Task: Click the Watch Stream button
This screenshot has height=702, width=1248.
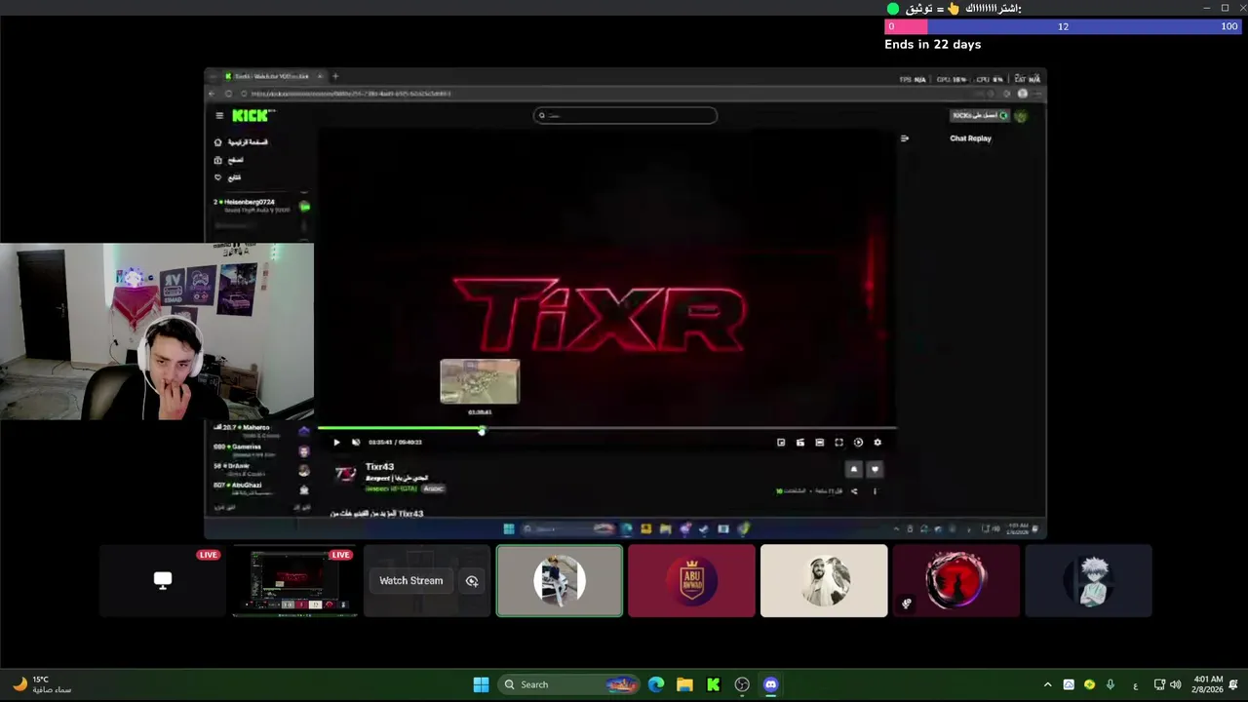Action: coord(410,581)
